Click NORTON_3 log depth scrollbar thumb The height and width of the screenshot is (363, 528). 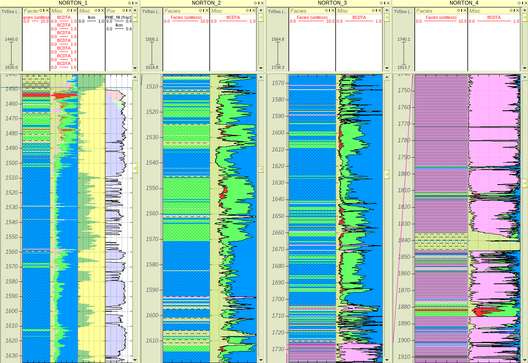tap(387, 175)
